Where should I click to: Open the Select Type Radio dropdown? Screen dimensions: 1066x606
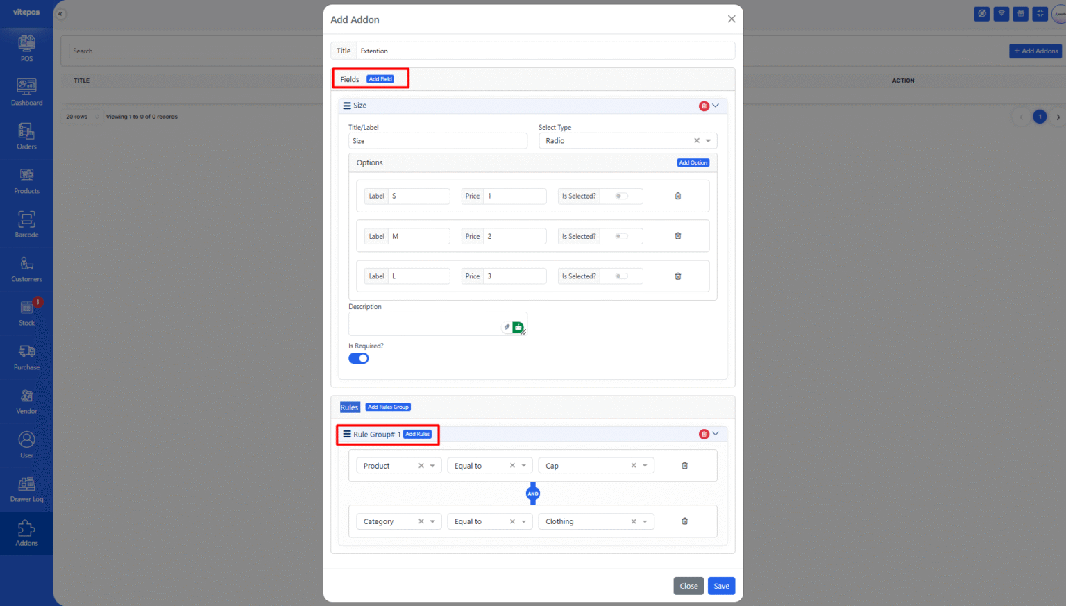click(627, 141)
